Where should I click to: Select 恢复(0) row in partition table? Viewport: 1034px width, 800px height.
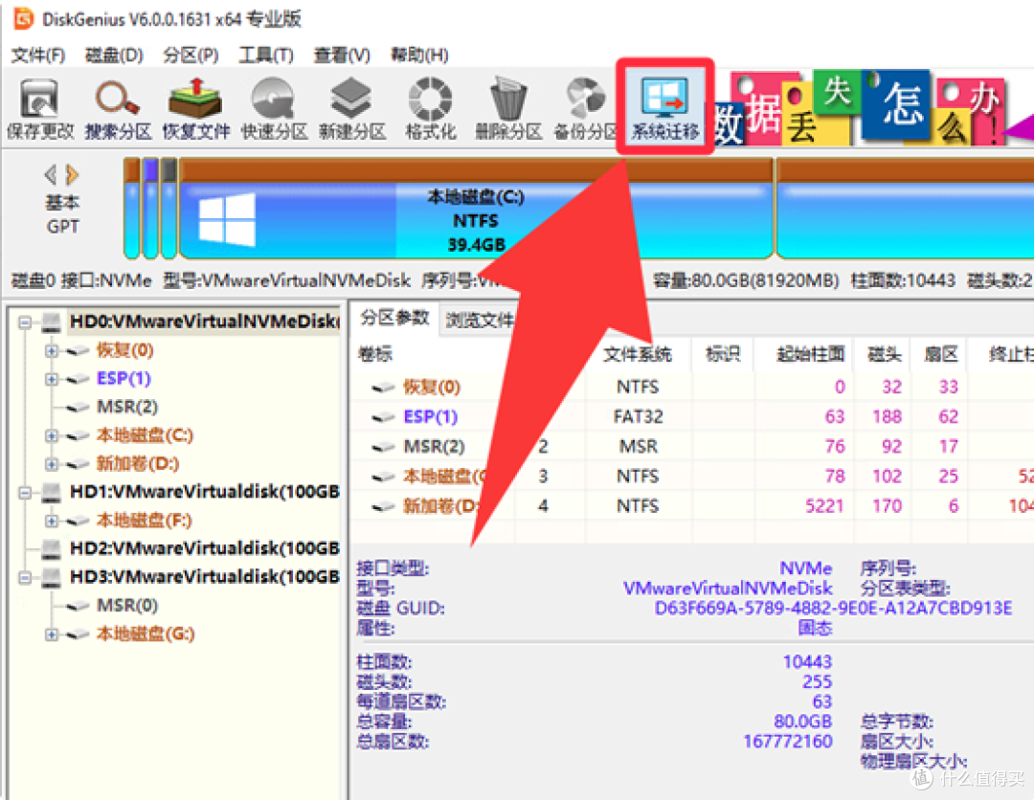click(x=692, y=387)
